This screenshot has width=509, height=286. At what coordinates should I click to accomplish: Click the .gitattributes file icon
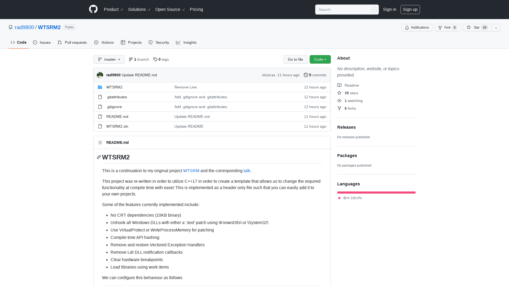tap(100, 97)
